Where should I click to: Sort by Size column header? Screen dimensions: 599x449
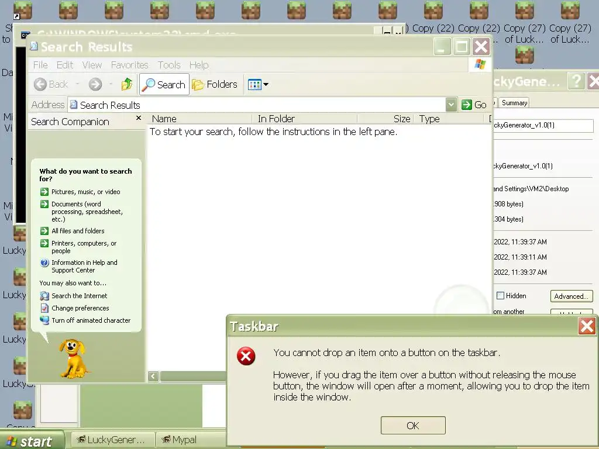click(385, 119)
